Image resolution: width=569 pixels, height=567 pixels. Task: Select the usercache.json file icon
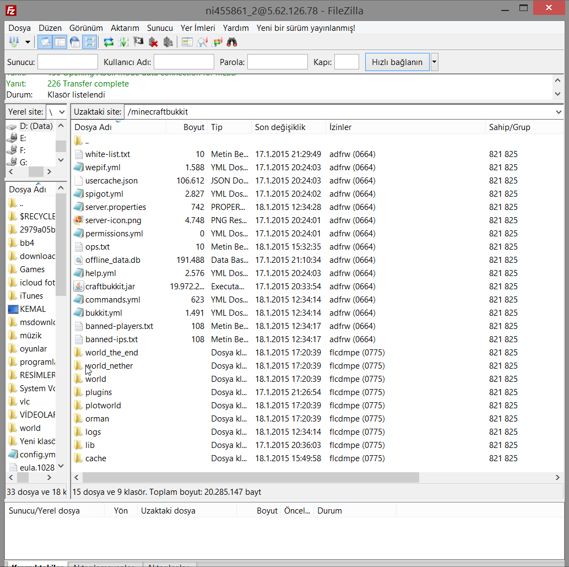tap(78, 181)
